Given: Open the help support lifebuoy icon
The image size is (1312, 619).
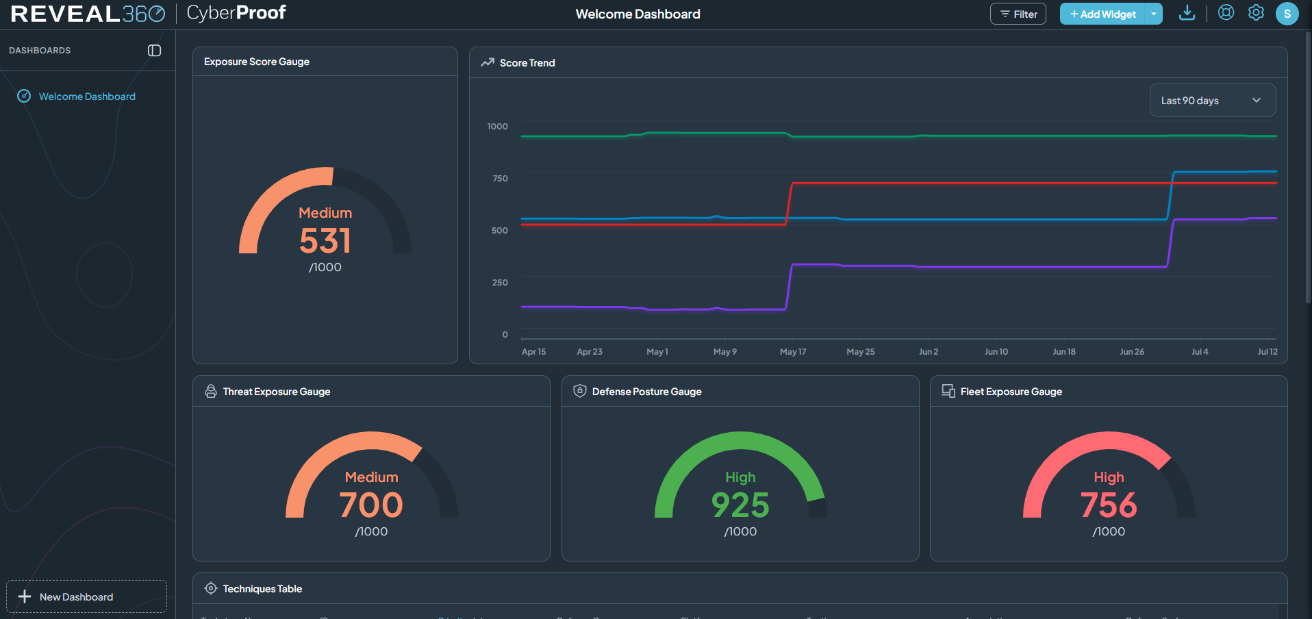Looking at the screenshot, I should [x=1226, y=12].
